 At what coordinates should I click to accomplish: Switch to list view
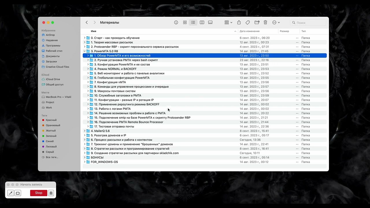coord(193,23)
